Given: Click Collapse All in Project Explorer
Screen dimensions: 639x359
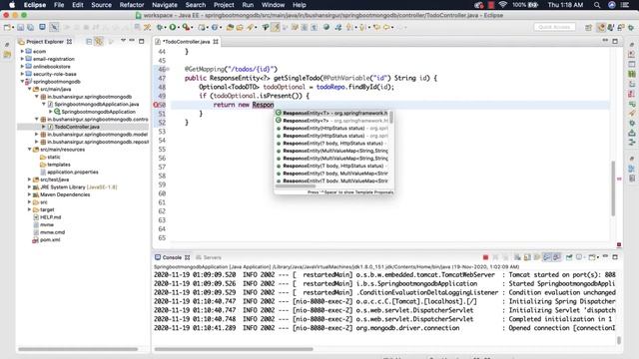Looking at the screenshot, I should (89, 42).
